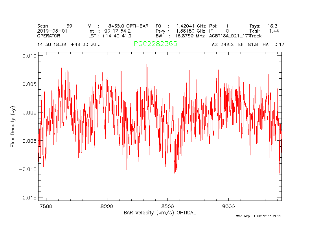Click the BW 16.8750 MHz bandwidth entry
Viewport: 331px width, 234px height.
coord(180,35)
